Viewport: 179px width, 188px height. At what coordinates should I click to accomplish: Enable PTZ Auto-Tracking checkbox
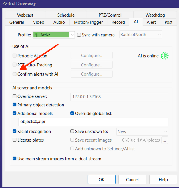tap(15, 65)
